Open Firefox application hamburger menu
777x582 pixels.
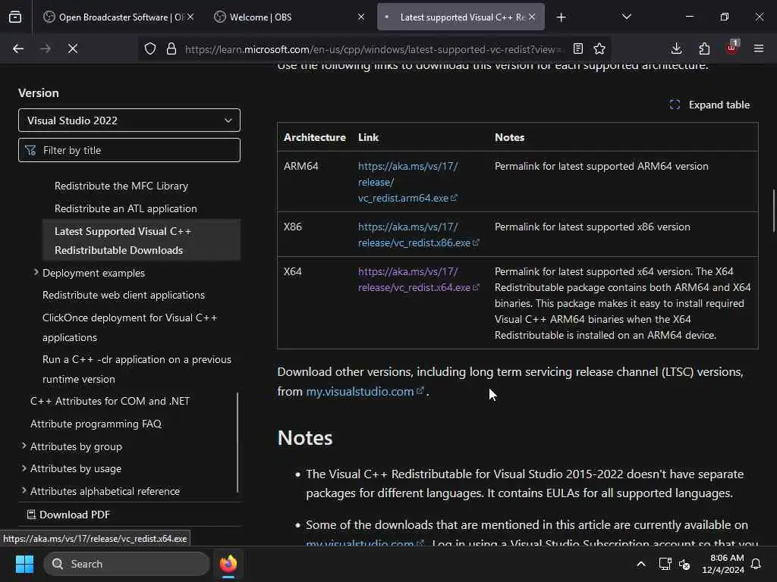(759, 48)
